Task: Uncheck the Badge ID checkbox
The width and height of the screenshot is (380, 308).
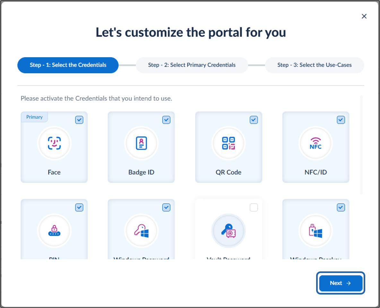Action: 166,120
